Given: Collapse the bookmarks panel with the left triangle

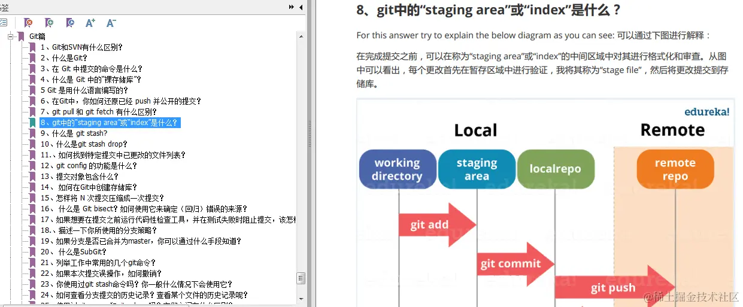Looking at the screenshot, I should (x=301, y=7).
